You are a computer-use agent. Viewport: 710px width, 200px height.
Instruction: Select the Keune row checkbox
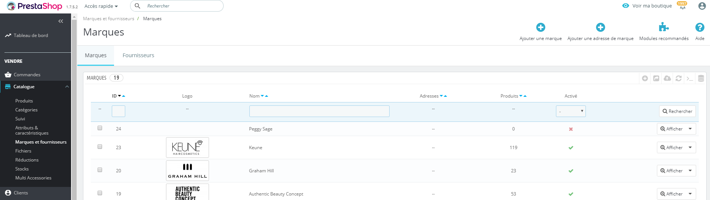click(x=100, y=147)
